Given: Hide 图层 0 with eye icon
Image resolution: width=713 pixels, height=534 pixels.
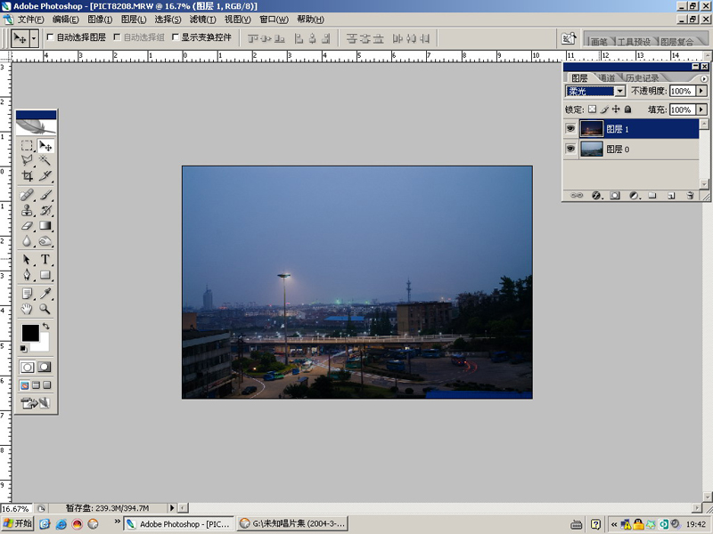Looking at the screenshot, I should [x=570, y=149].
